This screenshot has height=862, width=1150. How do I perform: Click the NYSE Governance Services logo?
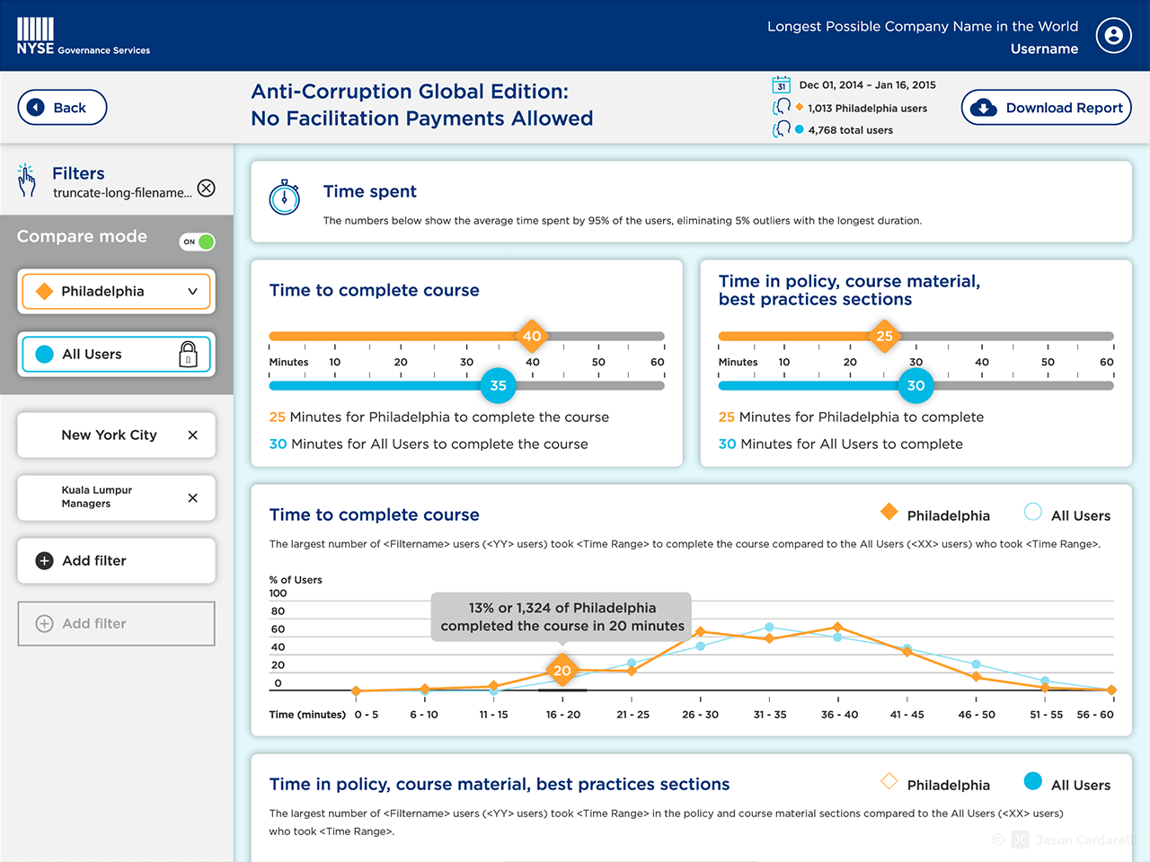point(83,37)
